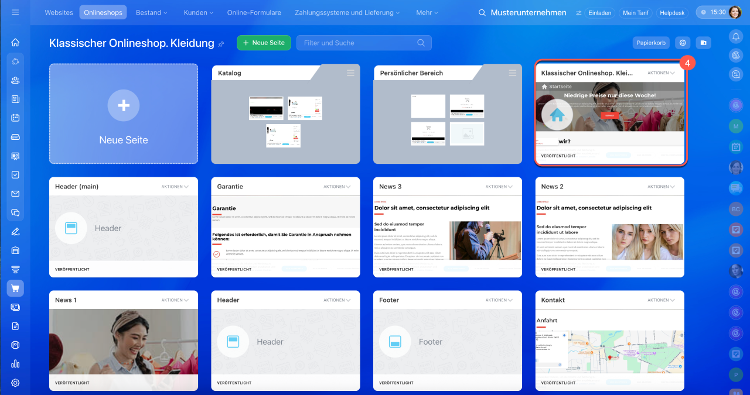The height and width of the screenshot is (395, 750).
Task: Open AKTIONEN on the Klassischer Onlineshop card
Action: pos(662,73)
